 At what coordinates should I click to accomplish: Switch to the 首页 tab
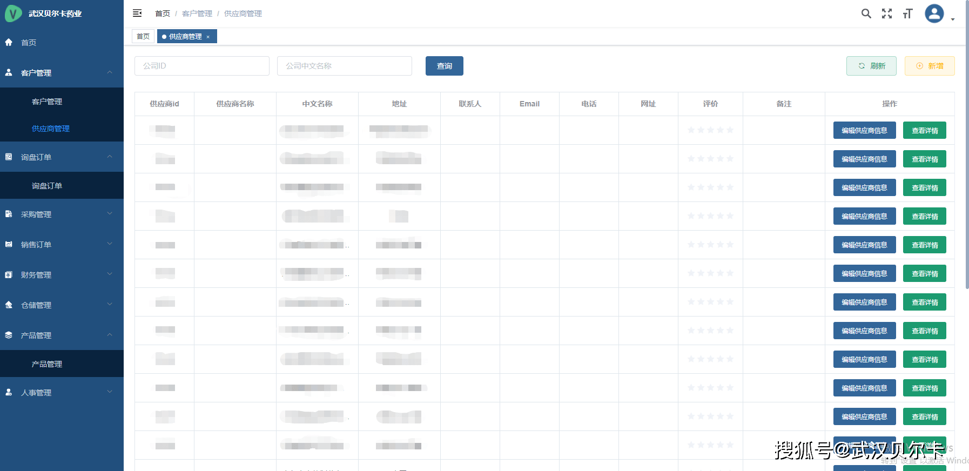click(x=143, y=36)
